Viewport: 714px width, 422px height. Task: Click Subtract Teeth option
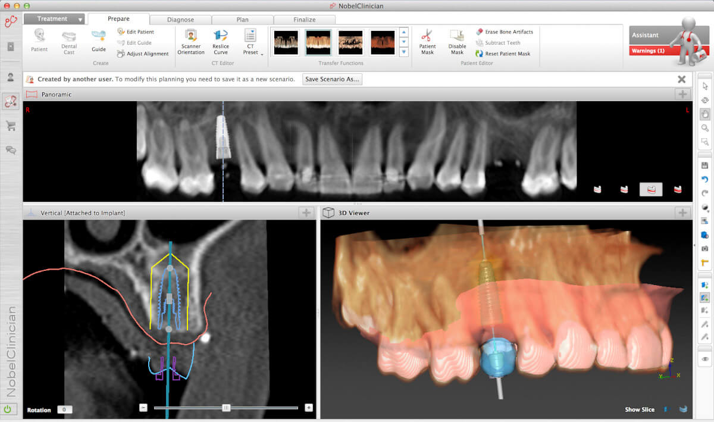coord(498,42)
